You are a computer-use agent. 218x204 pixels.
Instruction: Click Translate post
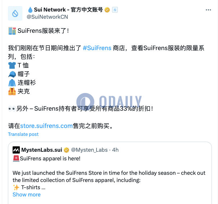click(23, 134)
